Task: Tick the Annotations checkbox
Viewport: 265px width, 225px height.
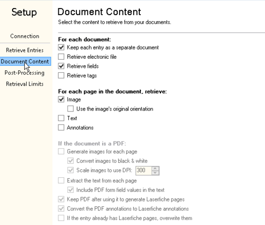Action: pos(61,128)
